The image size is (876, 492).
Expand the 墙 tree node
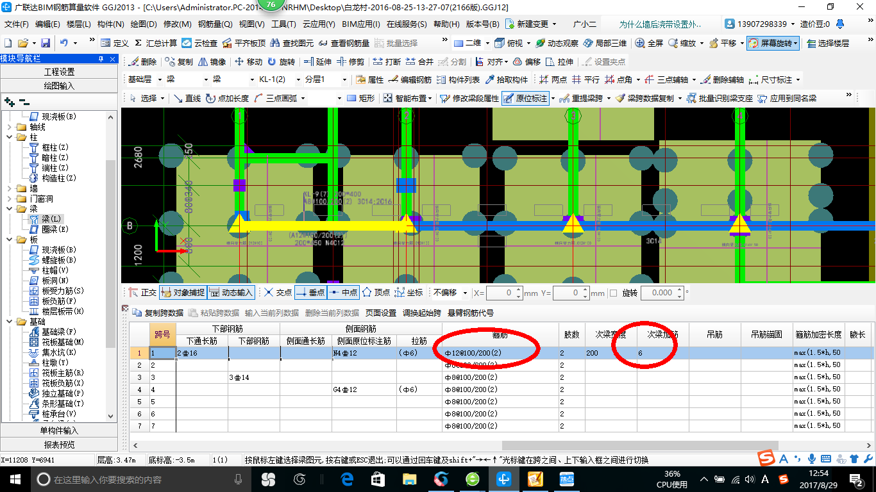point(9,189)
